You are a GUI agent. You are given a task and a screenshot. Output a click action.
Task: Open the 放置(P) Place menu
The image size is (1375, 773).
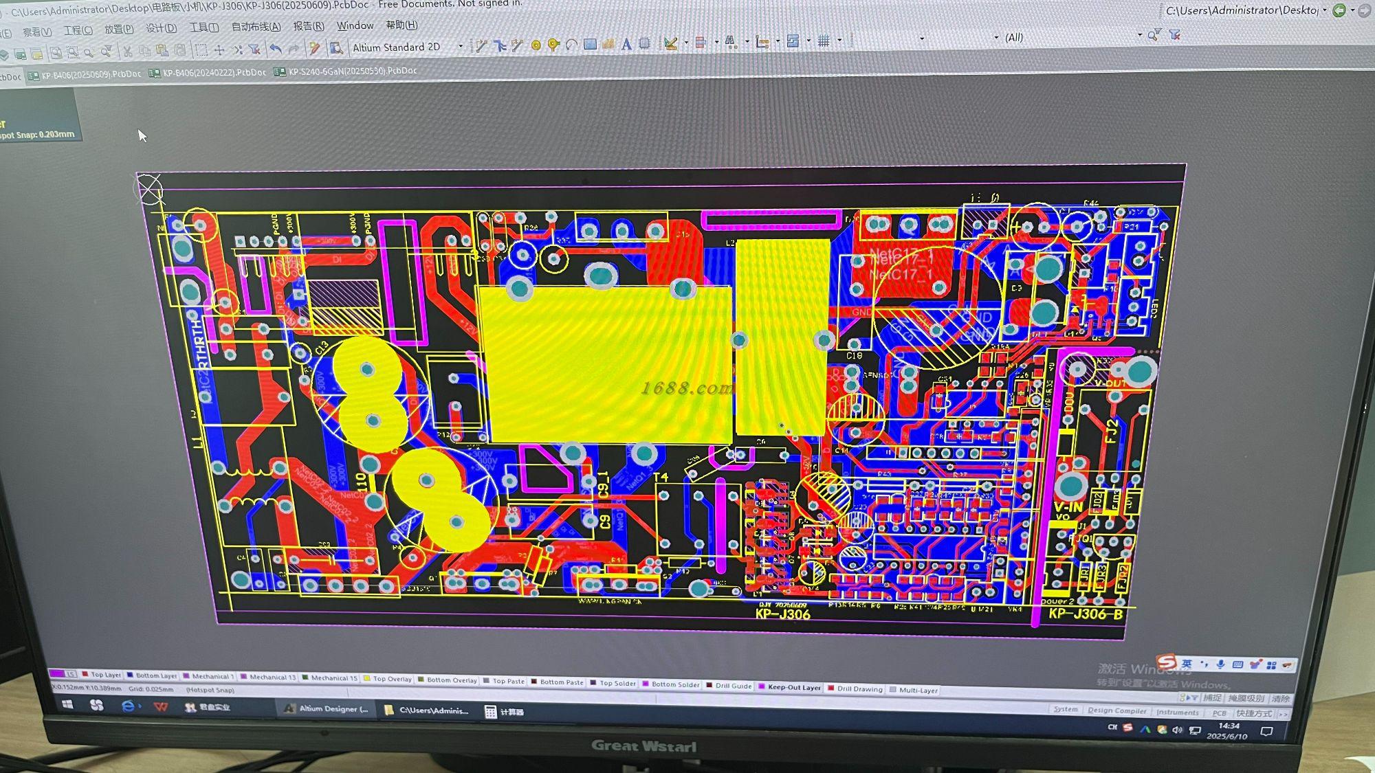click(119, 29)
